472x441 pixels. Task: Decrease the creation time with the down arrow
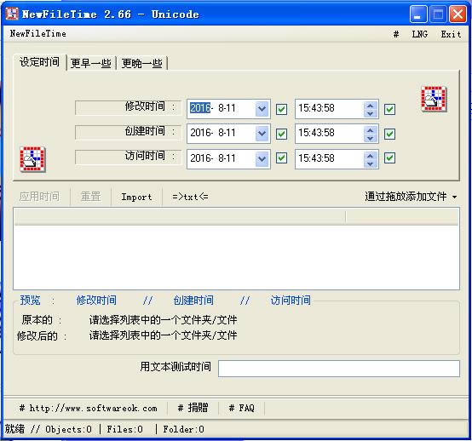[371, 139]
